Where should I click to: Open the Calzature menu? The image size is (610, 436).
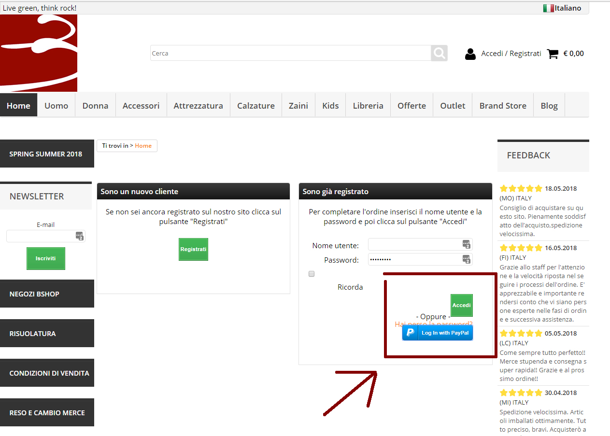coord(256,105)
